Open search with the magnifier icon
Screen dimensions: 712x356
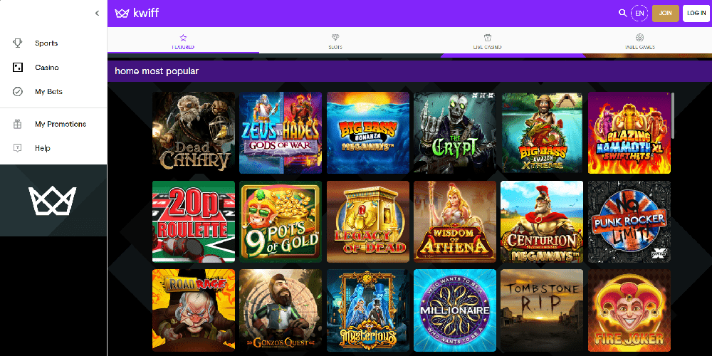tap(622, 13)
